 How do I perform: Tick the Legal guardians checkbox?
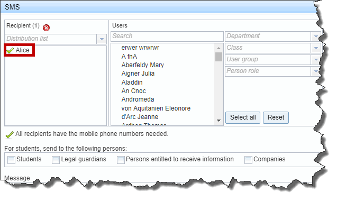tap(56, 160)
